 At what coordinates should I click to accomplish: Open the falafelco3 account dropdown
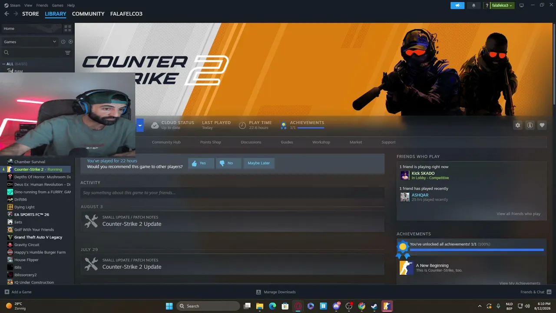pyautogui.click(x=503, y=5)
